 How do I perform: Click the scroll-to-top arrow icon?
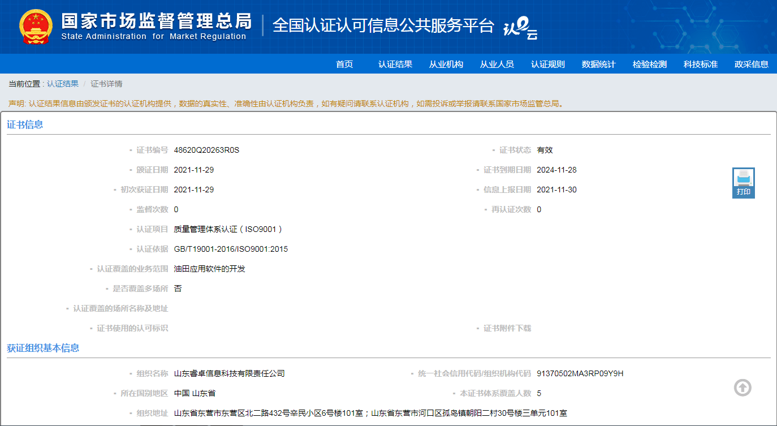click(743, 388)
